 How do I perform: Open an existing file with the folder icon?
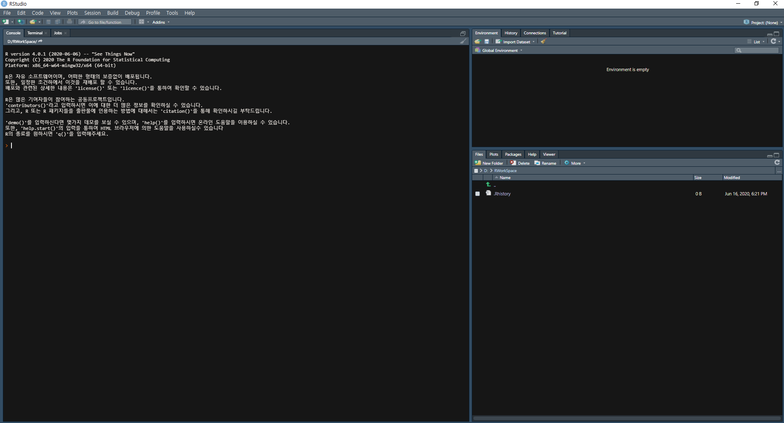tap(32, 22)
